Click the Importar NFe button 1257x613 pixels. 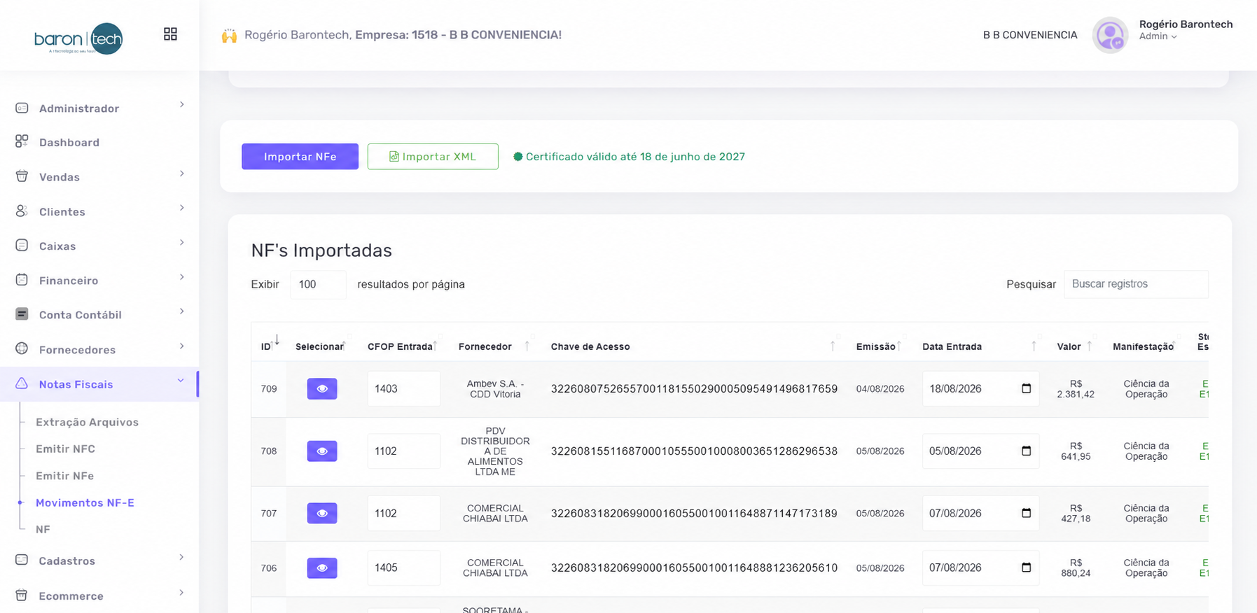[x=300, y=157]
